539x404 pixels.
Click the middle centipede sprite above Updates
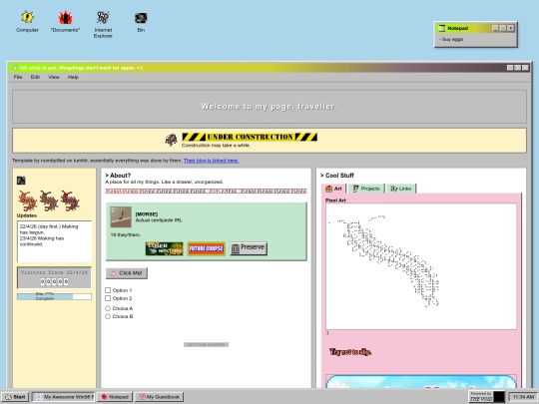pyautogui.click(x=49, y=201)
